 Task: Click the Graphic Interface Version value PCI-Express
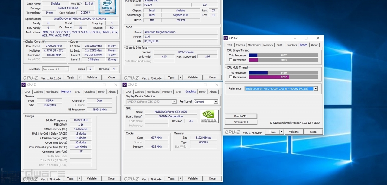tap(185, 52)
